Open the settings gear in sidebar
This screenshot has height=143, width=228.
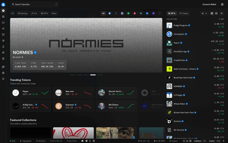pos(3,73)
